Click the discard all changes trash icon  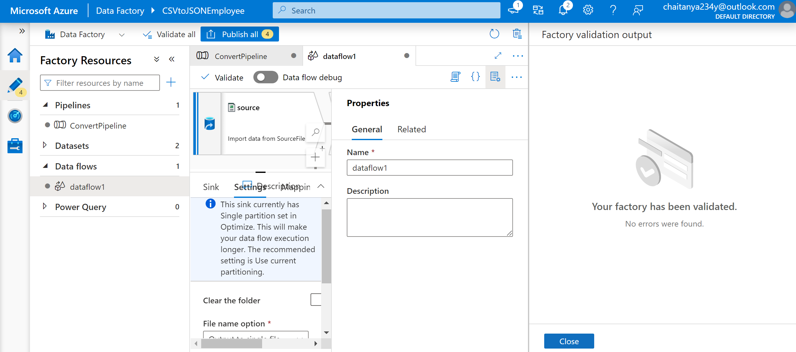[517, 34]
